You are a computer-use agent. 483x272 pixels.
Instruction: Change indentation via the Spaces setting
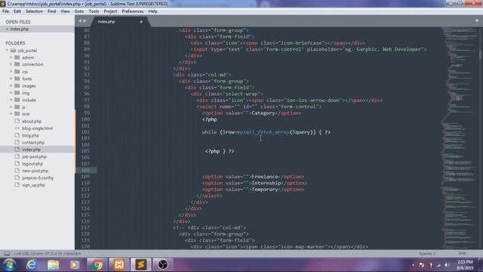pos(427,254)
